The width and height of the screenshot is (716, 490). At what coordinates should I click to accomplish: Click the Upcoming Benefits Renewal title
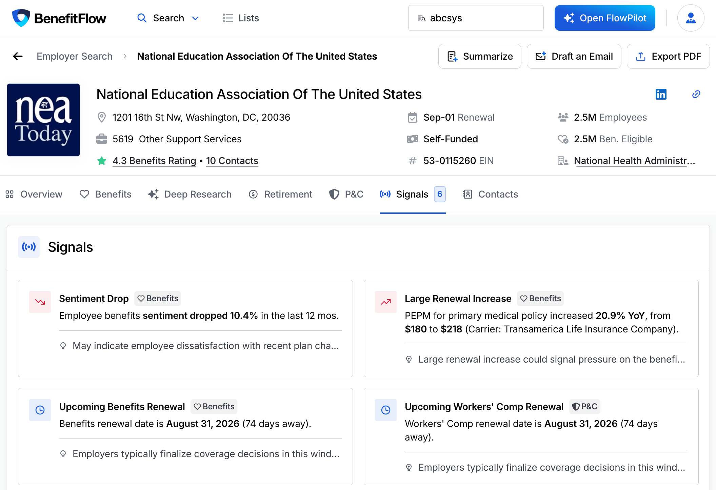tap(122, 407)
